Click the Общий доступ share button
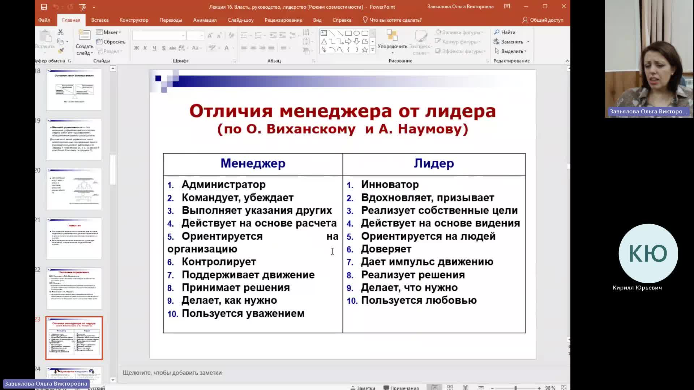 [x=543, y=20]
